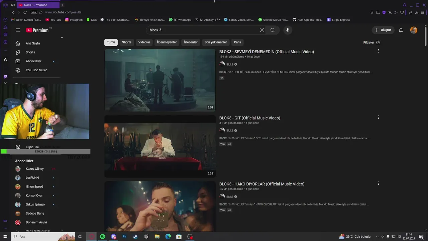Select the Son yüklenenler filter chip

point(216,42)
